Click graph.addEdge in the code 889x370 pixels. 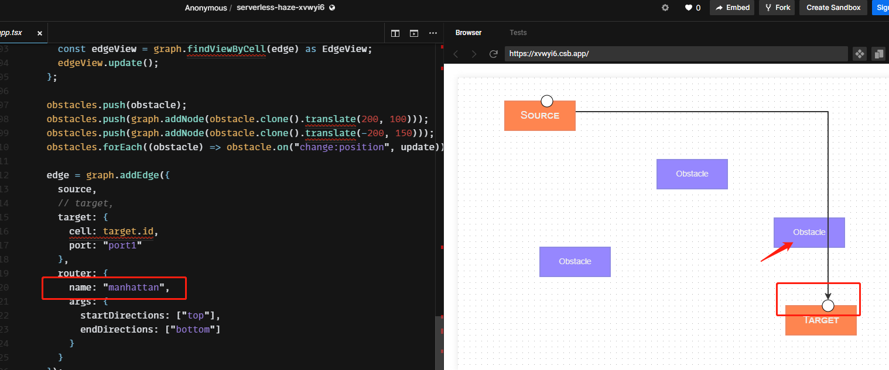122,175
